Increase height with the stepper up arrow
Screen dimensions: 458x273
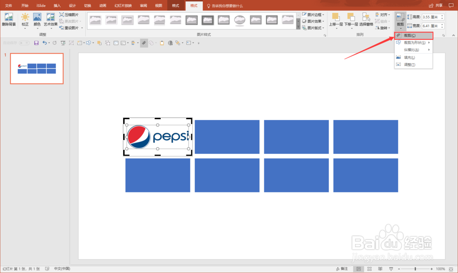point(442,16)
